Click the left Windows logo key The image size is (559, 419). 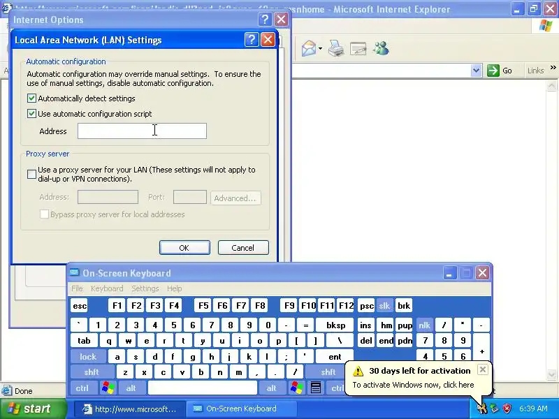(x=108, y=388)
